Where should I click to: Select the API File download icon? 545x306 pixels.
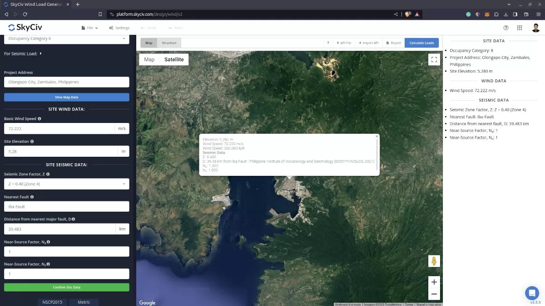point(337,42)
